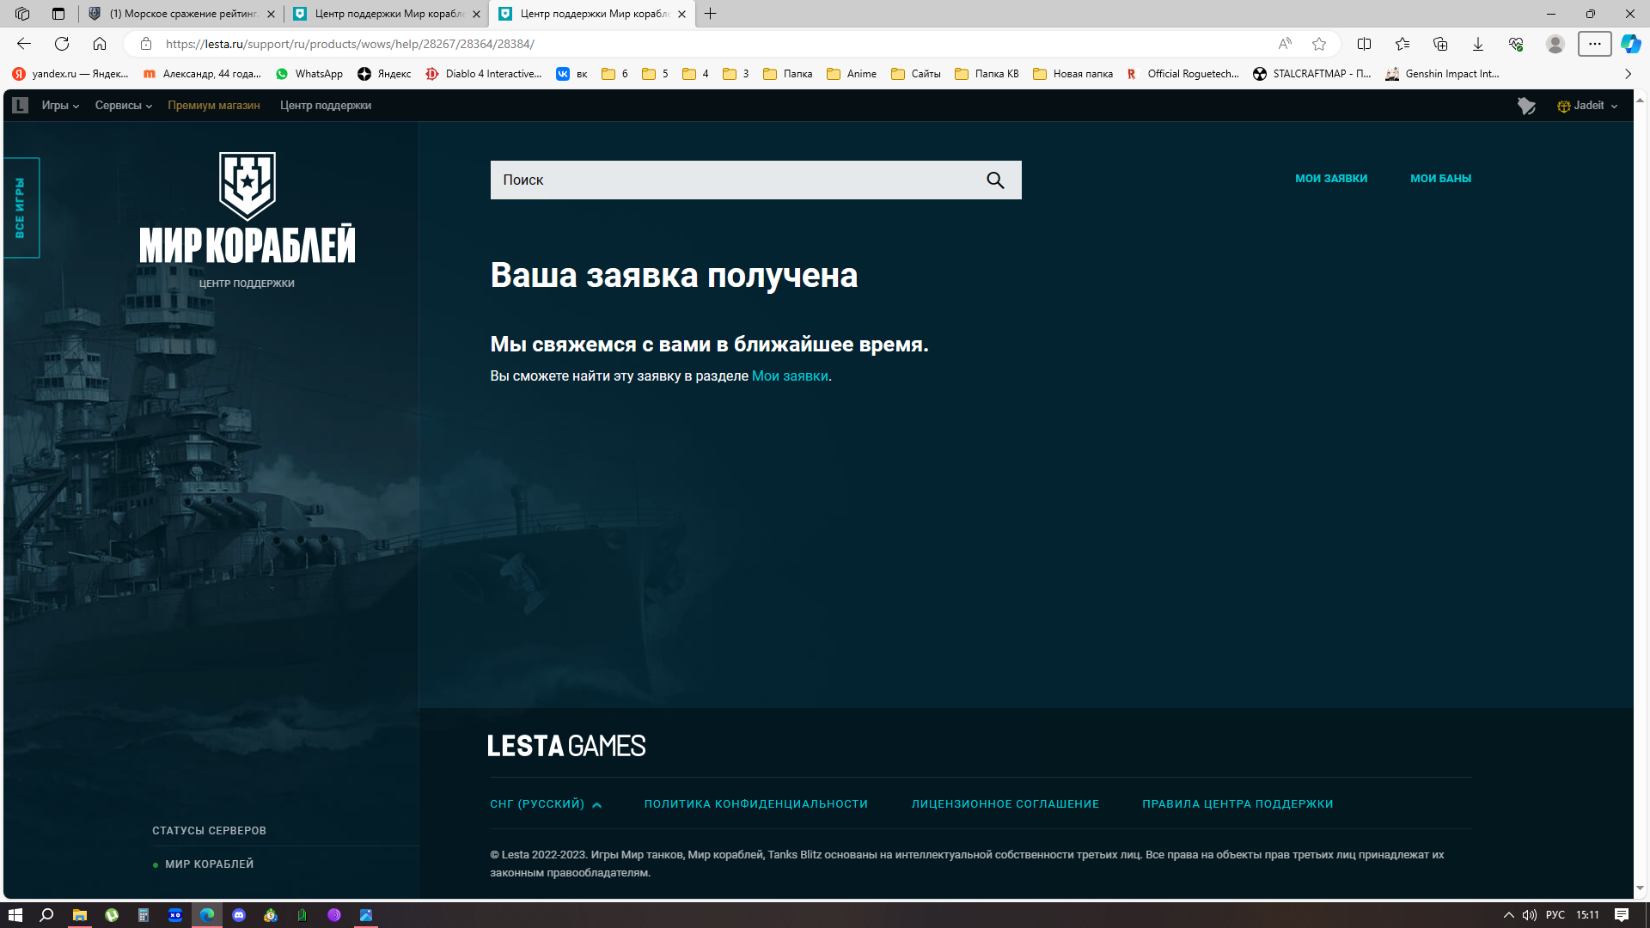Open the yandex.ru bookmark
Viewport: 1650px width, 928px height.
70,74
